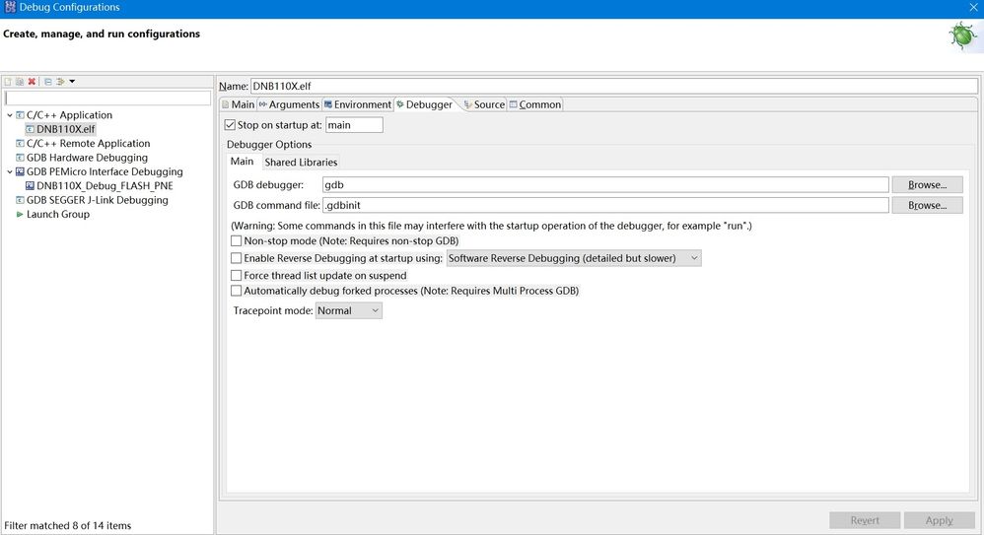
Task: Delete selected configuration with red X icon
Action: (32, 82)
